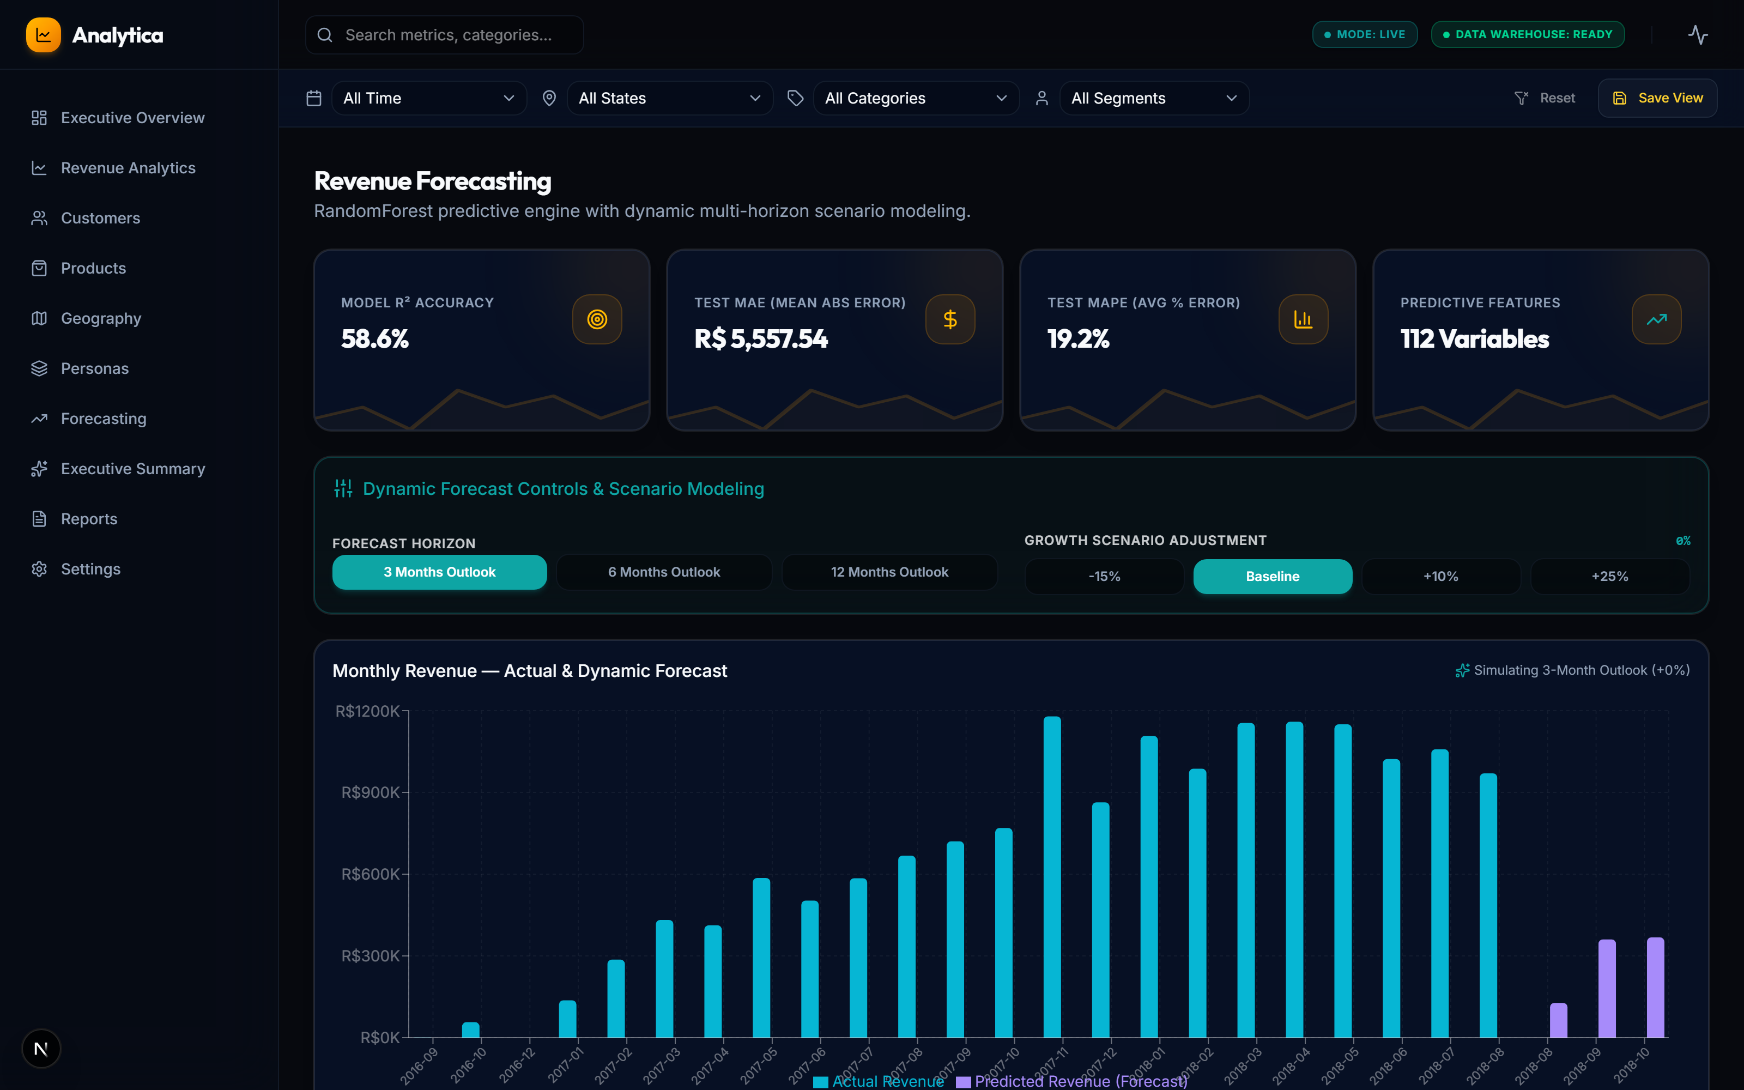
Task: Click the trend icon on Predictive Features card
Action: click(1656, 319)
